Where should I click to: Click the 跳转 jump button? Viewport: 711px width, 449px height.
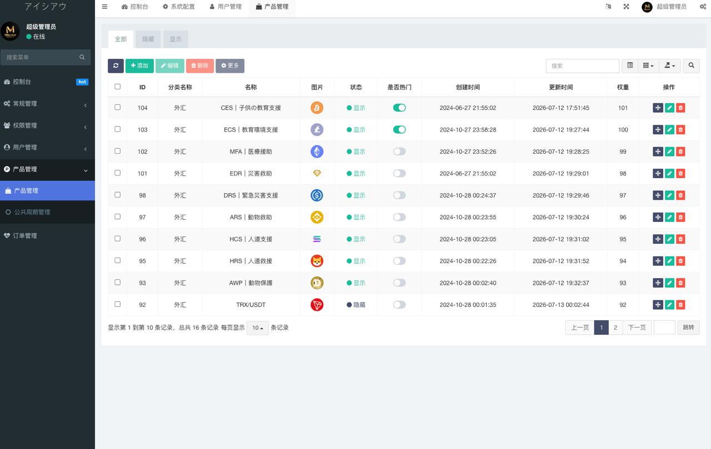(x=688, y=327)
